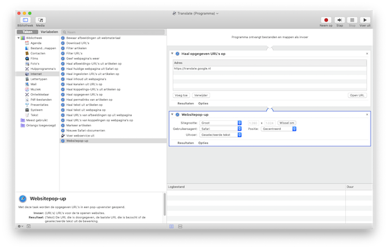388x249 pixels.
Task: Open the Gebruikersagent dropdown
Action: click(x=221, y=129)
